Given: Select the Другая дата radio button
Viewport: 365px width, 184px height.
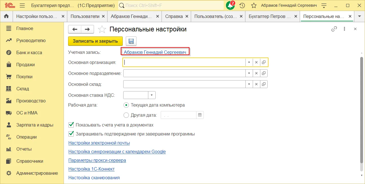Looking at the screenshot, I should tap(126, 115).
